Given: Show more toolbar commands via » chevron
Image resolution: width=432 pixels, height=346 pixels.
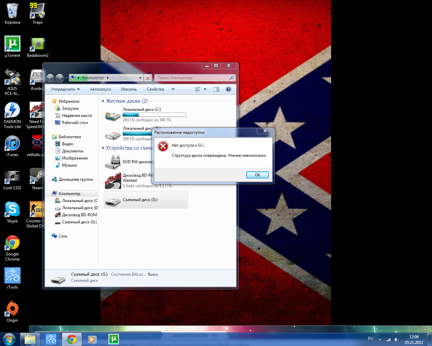Looking at the screenshot, I should pos(173,89).
